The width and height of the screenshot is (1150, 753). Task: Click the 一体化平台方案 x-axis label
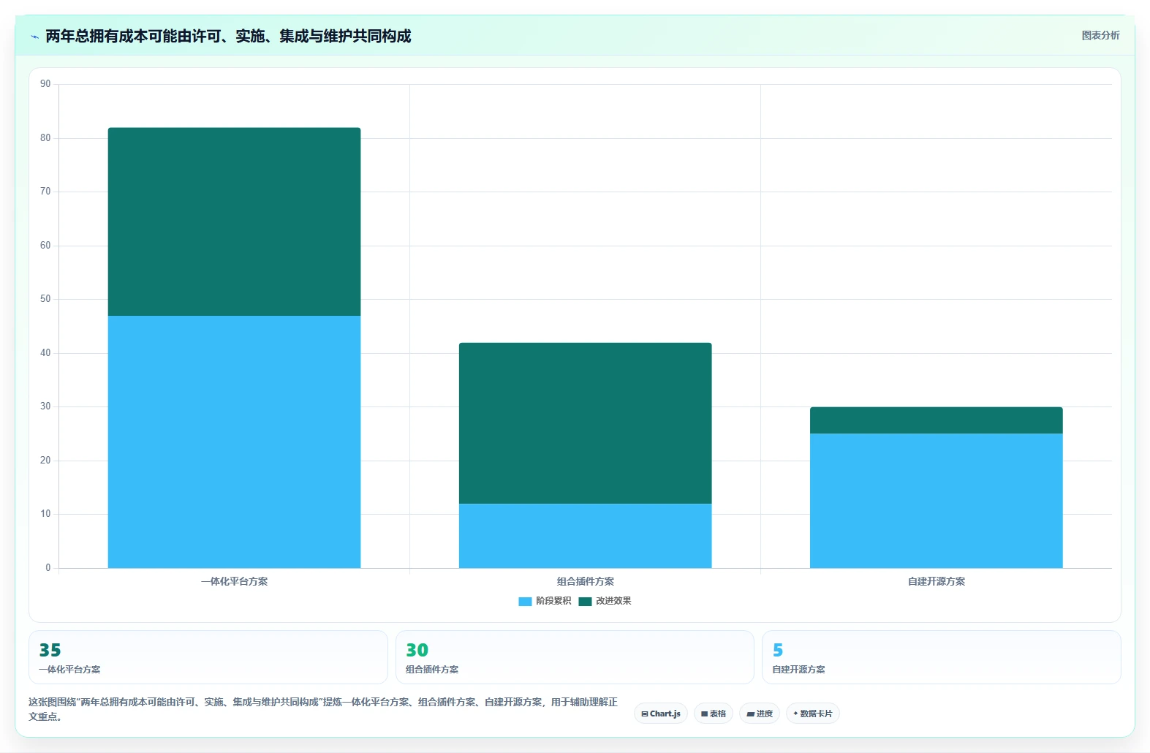coord(234,582)
